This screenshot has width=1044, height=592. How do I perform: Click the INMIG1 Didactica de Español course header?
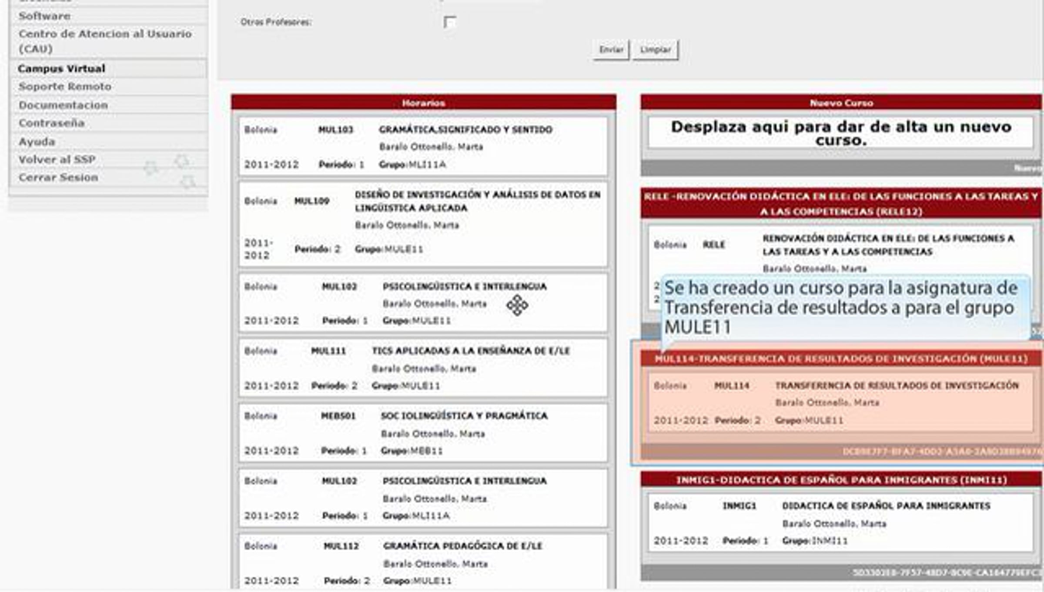point(841,479)
